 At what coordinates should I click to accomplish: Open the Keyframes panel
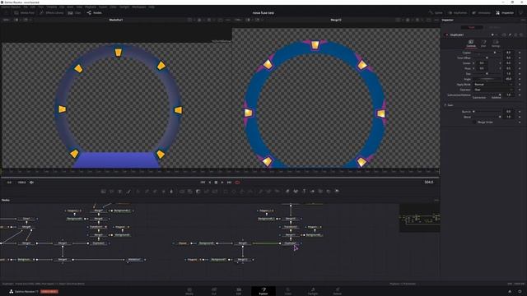pyautogui.click(x=458, y=13)
